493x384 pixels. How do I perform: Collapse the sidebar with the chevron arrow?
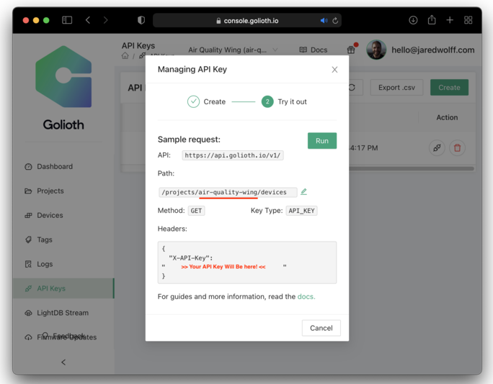(63, 362)
